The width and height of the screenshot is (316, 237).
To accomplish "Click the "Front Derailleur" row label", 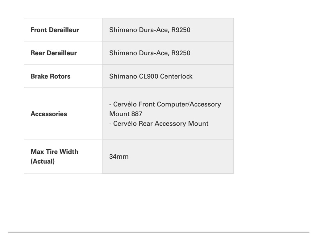I will [55, 30].
